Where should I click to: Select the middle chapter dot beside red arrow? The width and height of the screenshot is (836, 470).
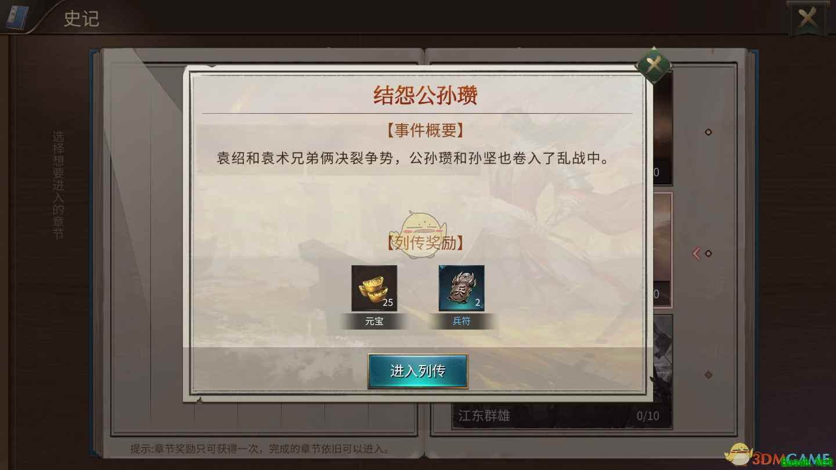tap(708, 254)
